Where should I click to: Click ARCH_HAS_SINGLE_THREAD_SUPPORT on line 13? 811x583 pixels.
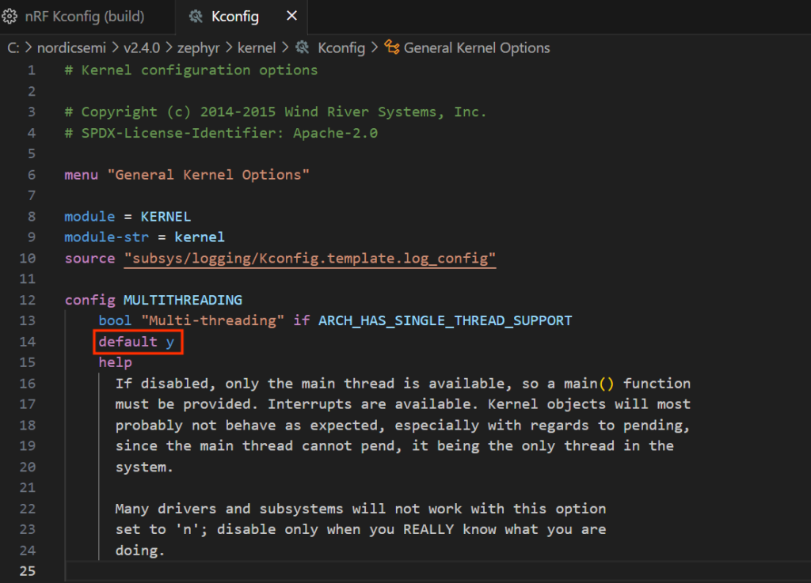[x=445, y=320]
